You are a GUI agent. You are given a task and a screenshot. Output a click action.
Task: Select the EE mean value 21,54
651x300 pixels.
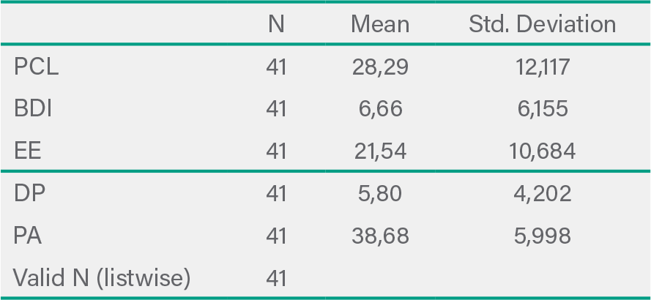380,151
